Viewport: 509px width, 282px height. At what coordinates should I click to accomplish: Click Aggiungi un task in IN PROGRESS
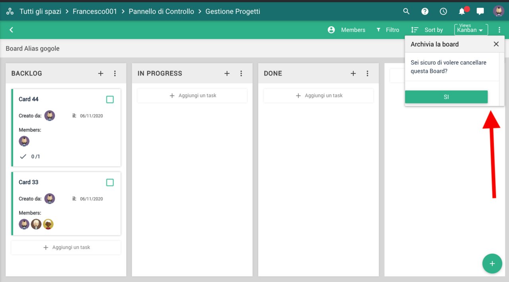tap(192, 95)
